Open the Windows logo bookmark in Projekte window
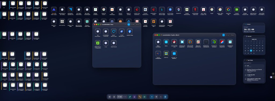This screenshot has width=275, height=101. coord(166,42)
